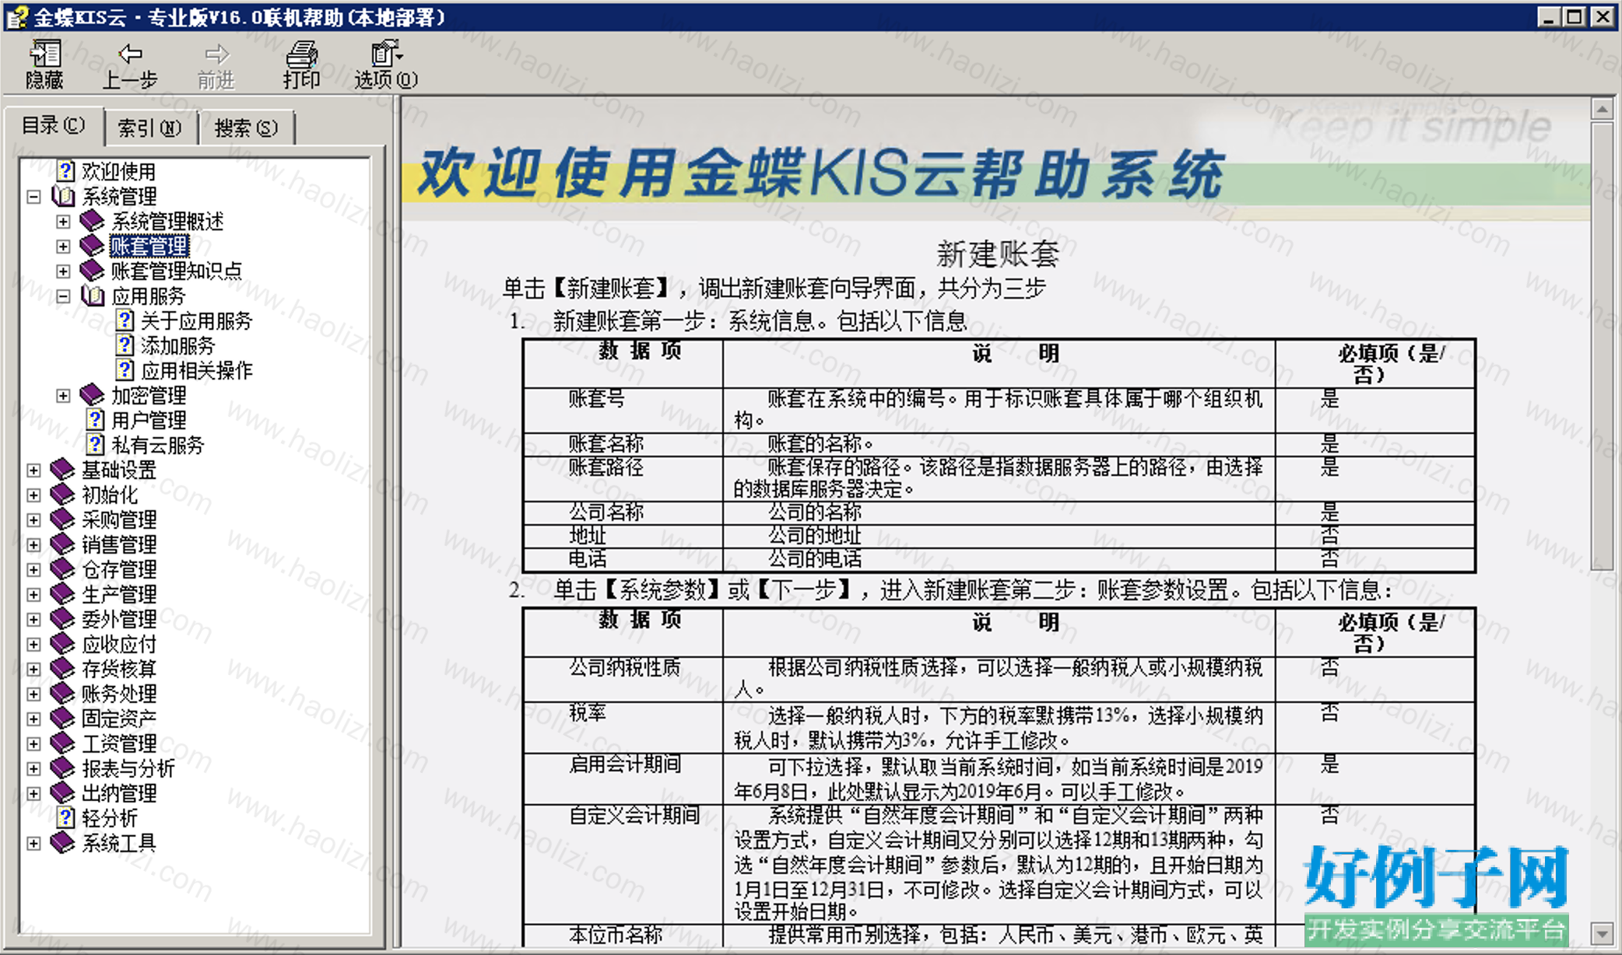1622x955 pixels.
Task: Click the page icon beside 添加服务
Action: [x=125, y=345]
